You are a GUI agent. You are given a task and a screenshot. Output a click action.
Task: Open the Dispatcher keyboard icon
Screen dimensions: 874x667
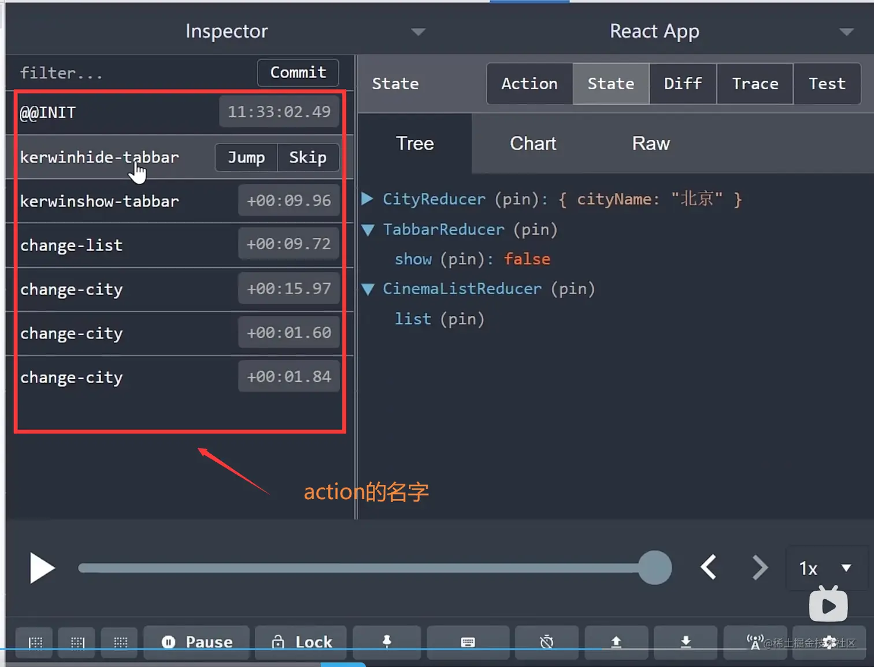tap(468, 642)
